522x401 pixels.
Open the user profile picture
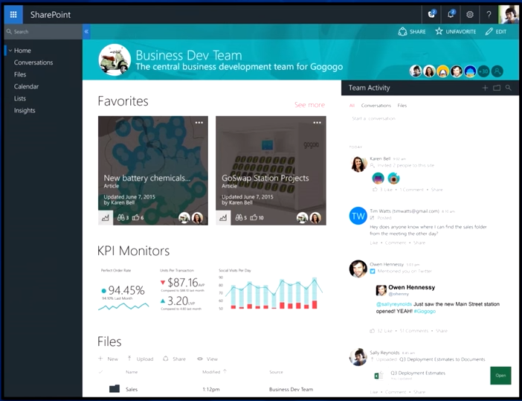[509, 15]
